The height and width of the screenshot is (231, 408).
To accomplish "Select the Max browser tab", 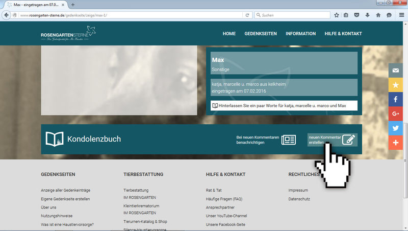I will coord(36,5).
